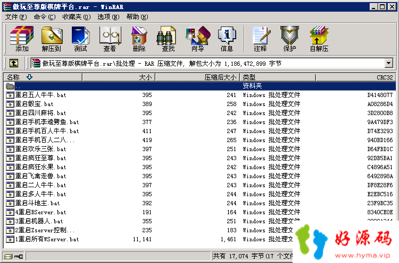
Task: Click size value 11,141
Action: [142, 240]
